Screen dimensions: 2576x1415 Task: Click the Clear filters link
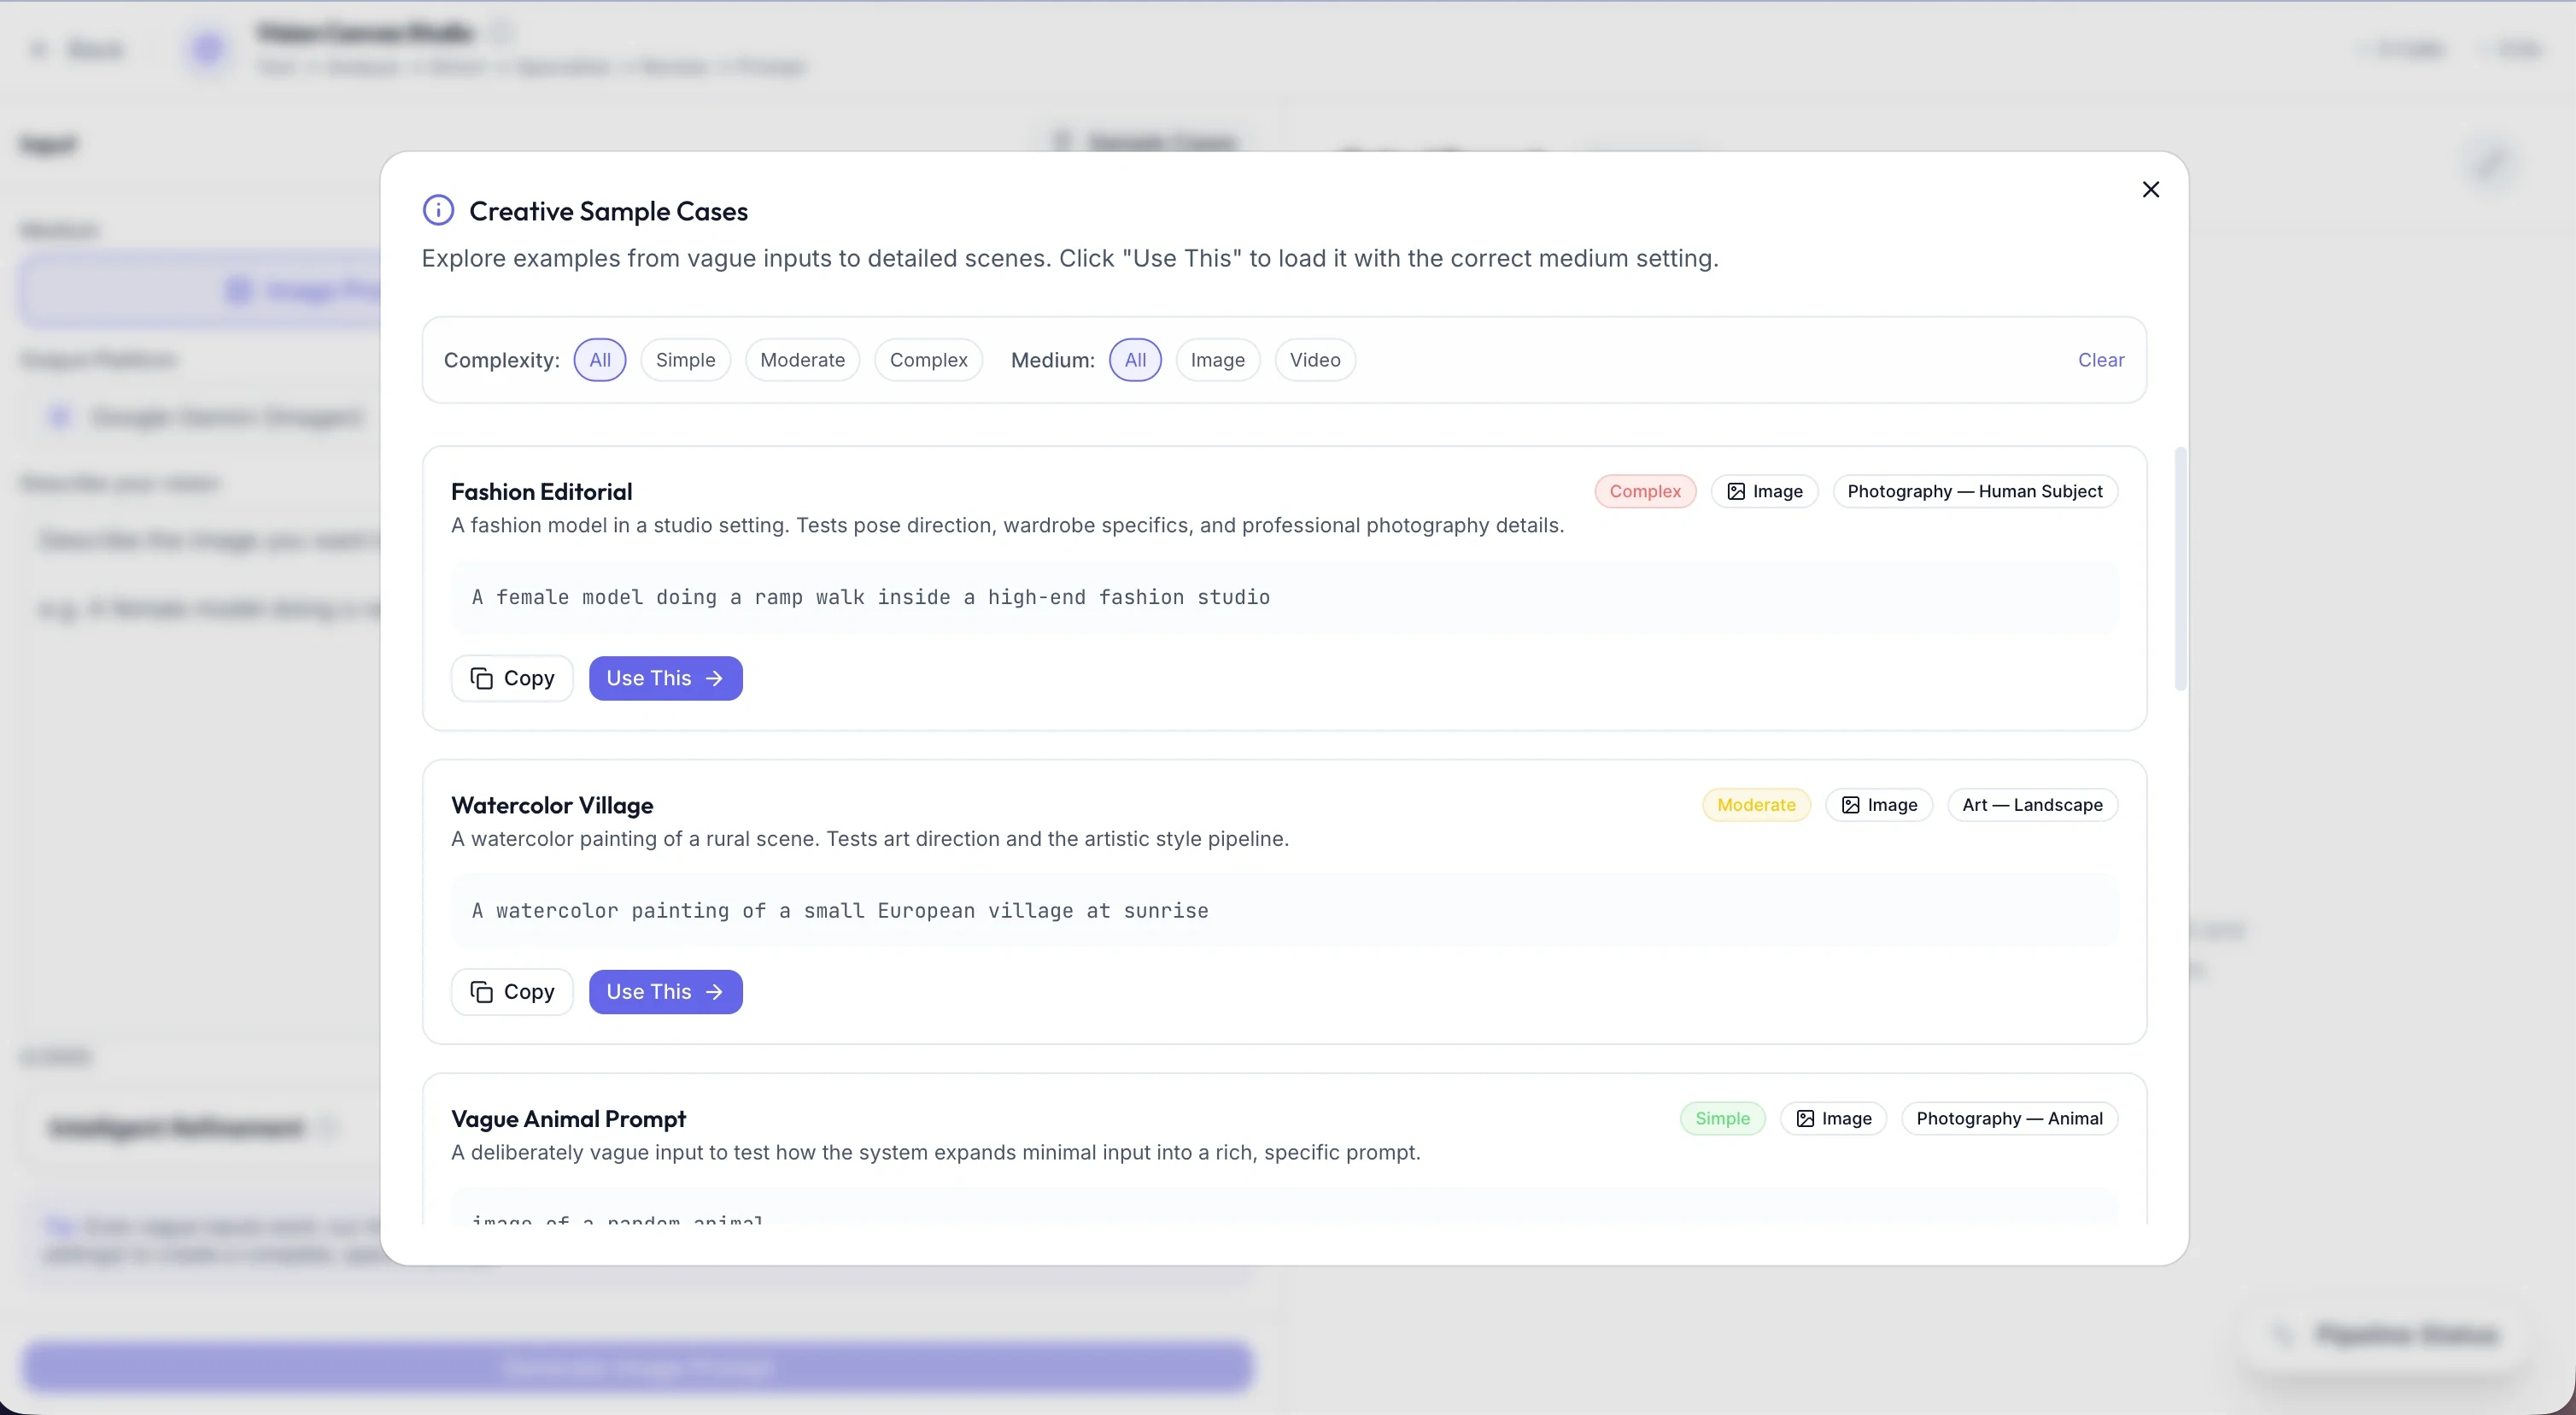pyautogui.click(x=2100, y=361)
